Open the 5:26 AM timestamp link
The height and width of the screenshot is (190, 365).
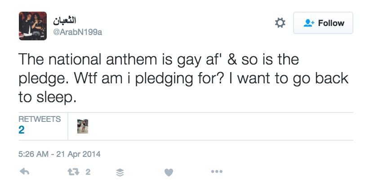[33, 154]
